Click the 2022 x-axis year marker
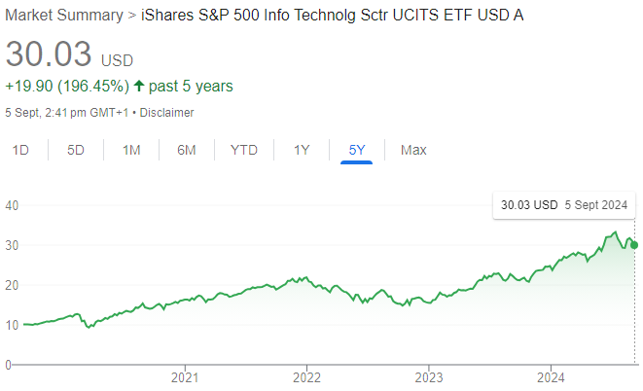This screenshot has height=391, width=643. point(306,377)
